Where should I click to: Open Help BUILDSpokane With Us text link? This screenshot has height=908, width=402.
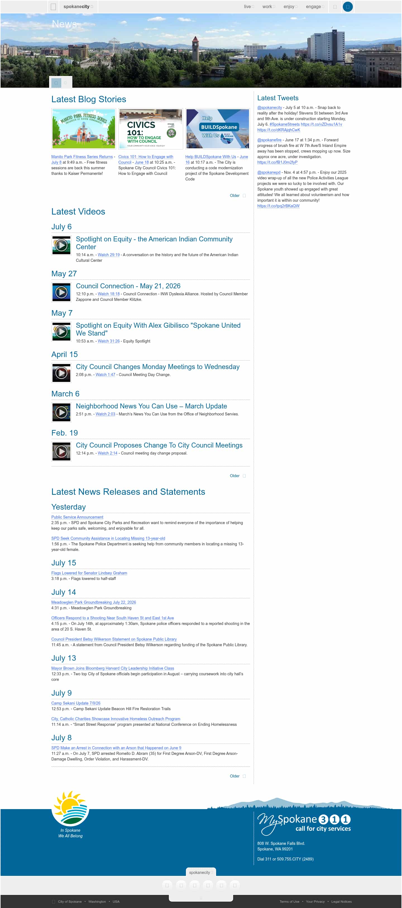211,157
